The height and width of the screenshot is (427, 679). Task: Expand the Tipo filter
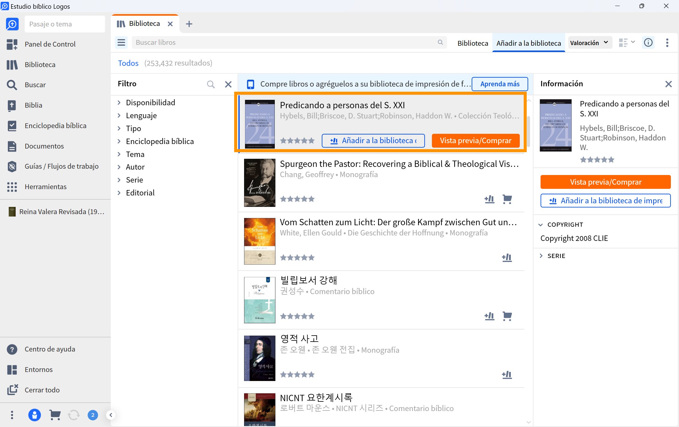(x=119, y=128)
